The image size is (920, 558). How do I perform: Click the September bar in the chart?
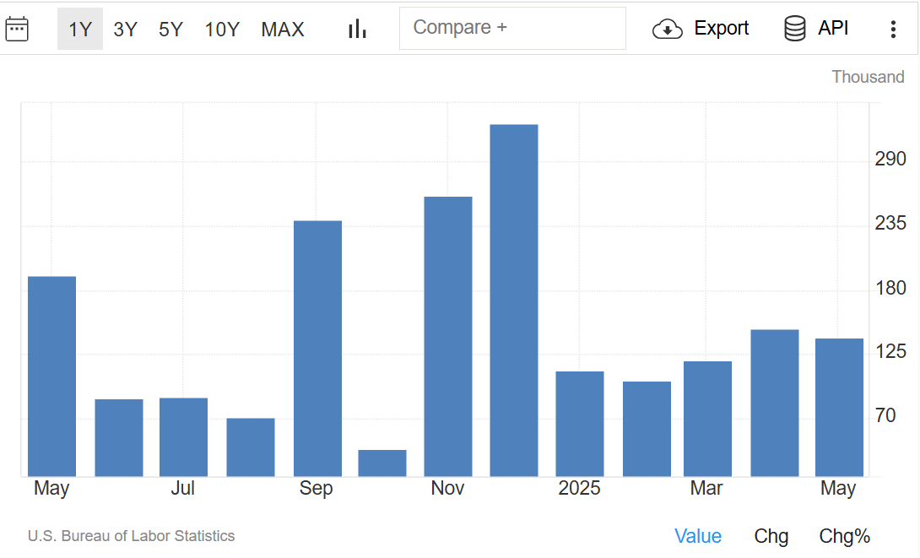[x=317, y=349]
